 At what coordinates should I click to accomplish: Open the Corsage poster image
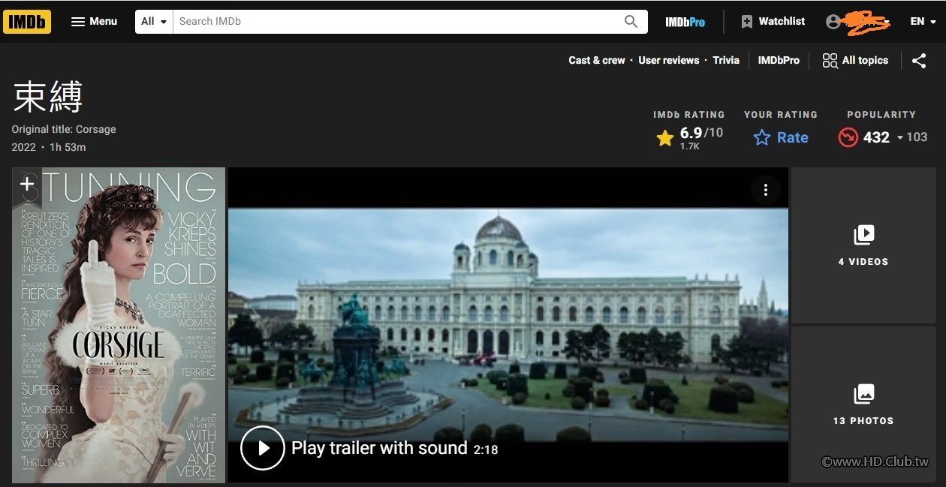(x=119, y=325)
